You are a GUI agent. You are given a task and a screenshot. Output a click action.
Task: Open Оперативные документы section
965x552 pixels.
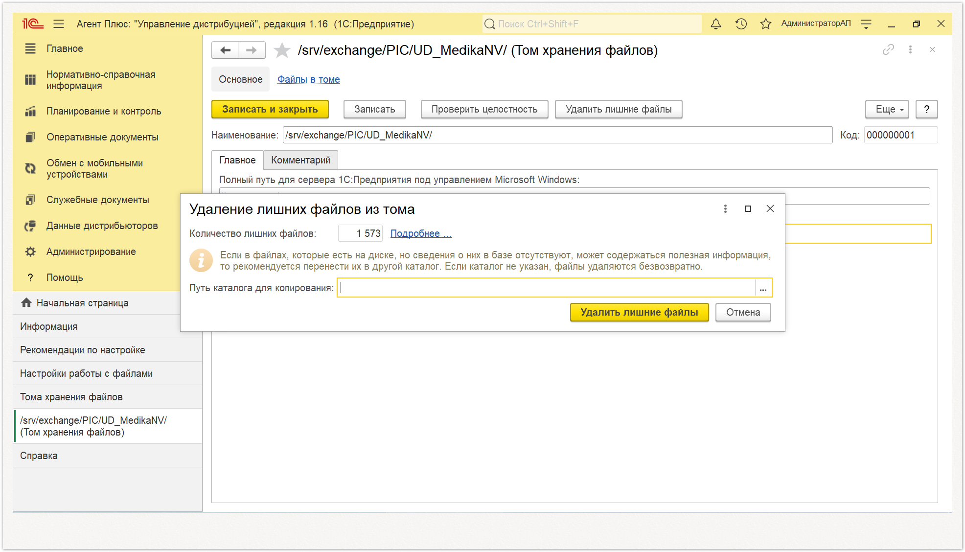(x=108, y=137)
